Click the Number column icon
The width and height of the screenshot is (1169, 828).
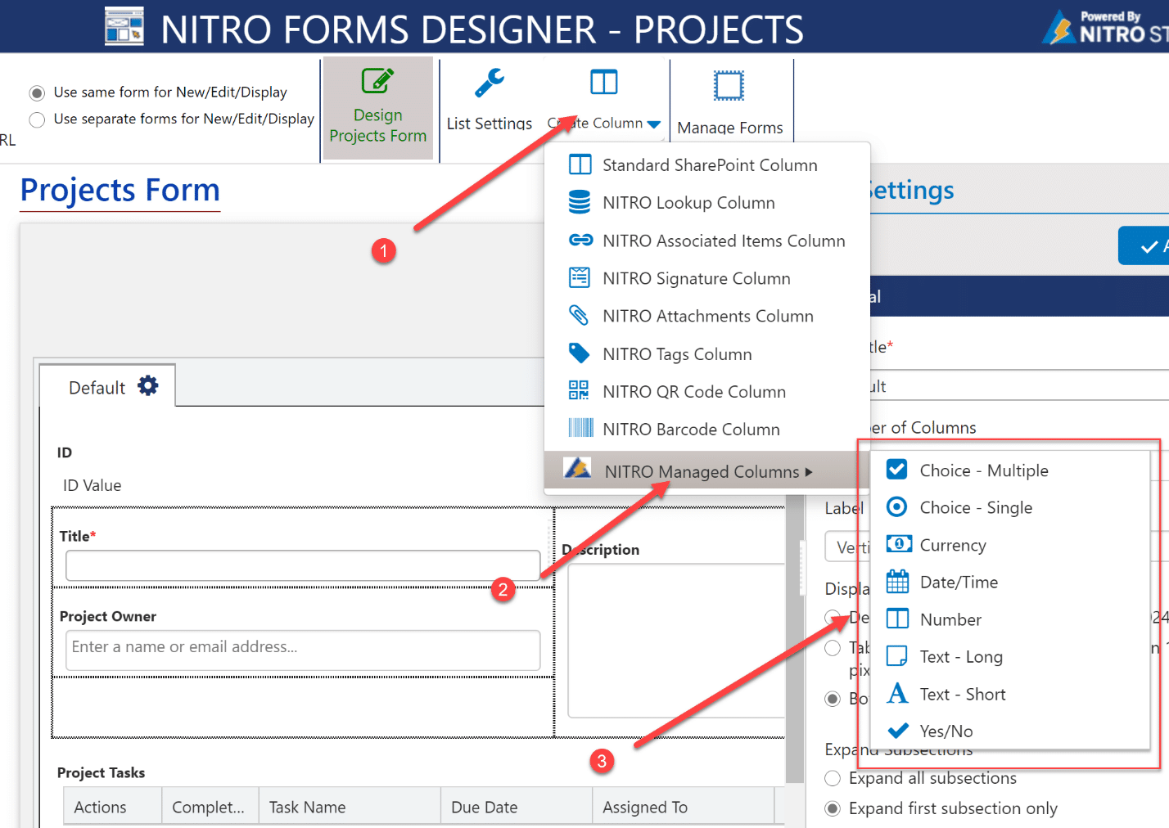click(897, 619)
